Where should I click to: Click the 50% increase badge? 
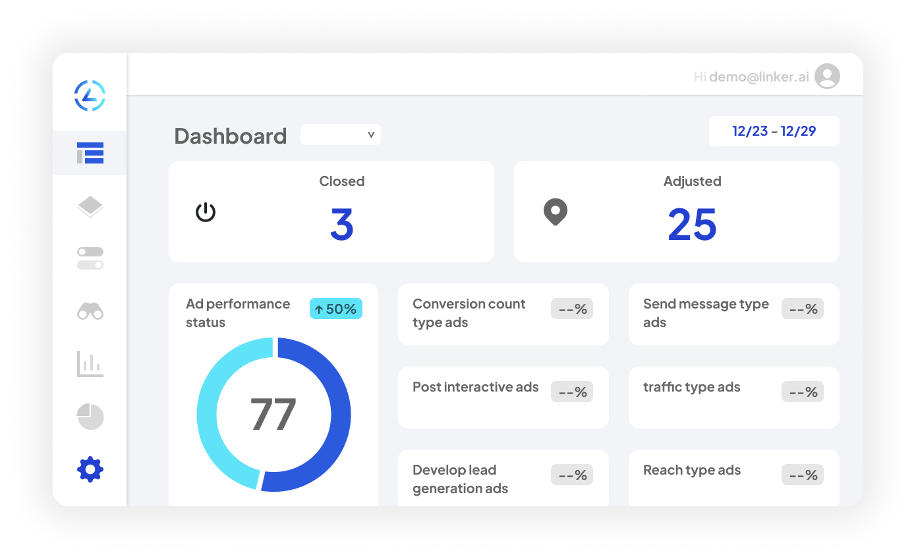336,309
